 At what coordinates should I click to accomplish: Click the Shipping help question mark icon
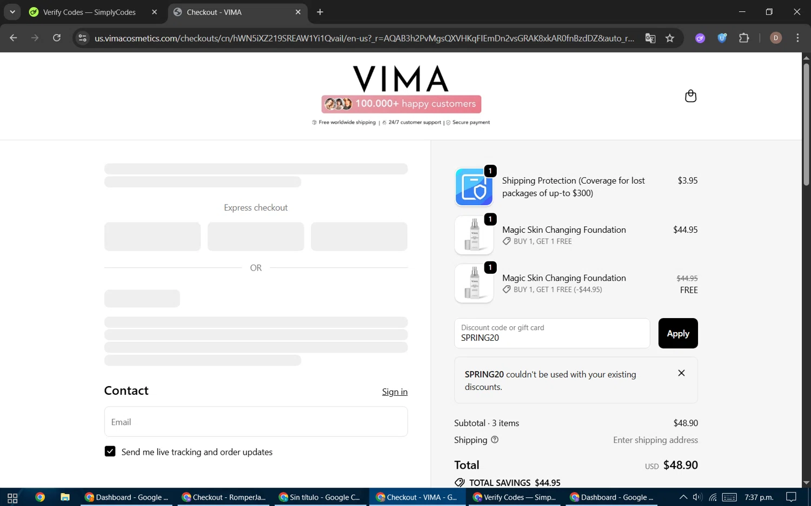pyautogui.click(x=495, y=440)
